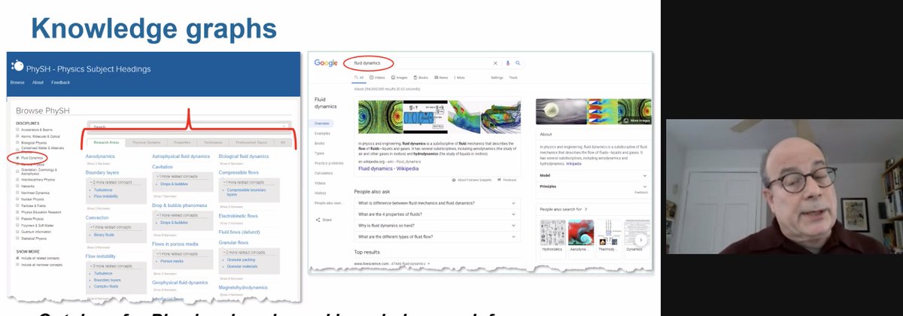The height and width of the screenshot is (316, 903).
Task: Open the Google News results tab
Action: 441,77
